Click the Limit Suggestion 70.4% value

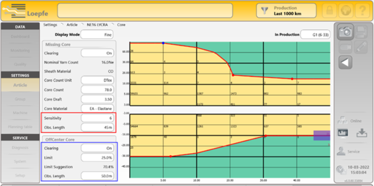108,167
